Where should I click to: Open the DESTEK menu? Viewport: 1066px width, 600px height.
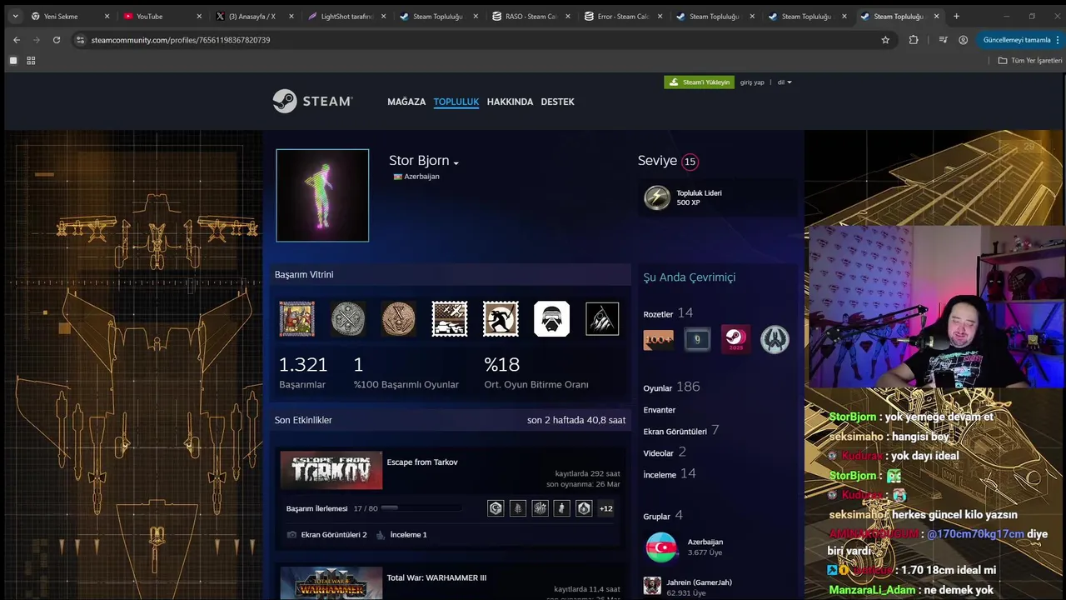558,102
